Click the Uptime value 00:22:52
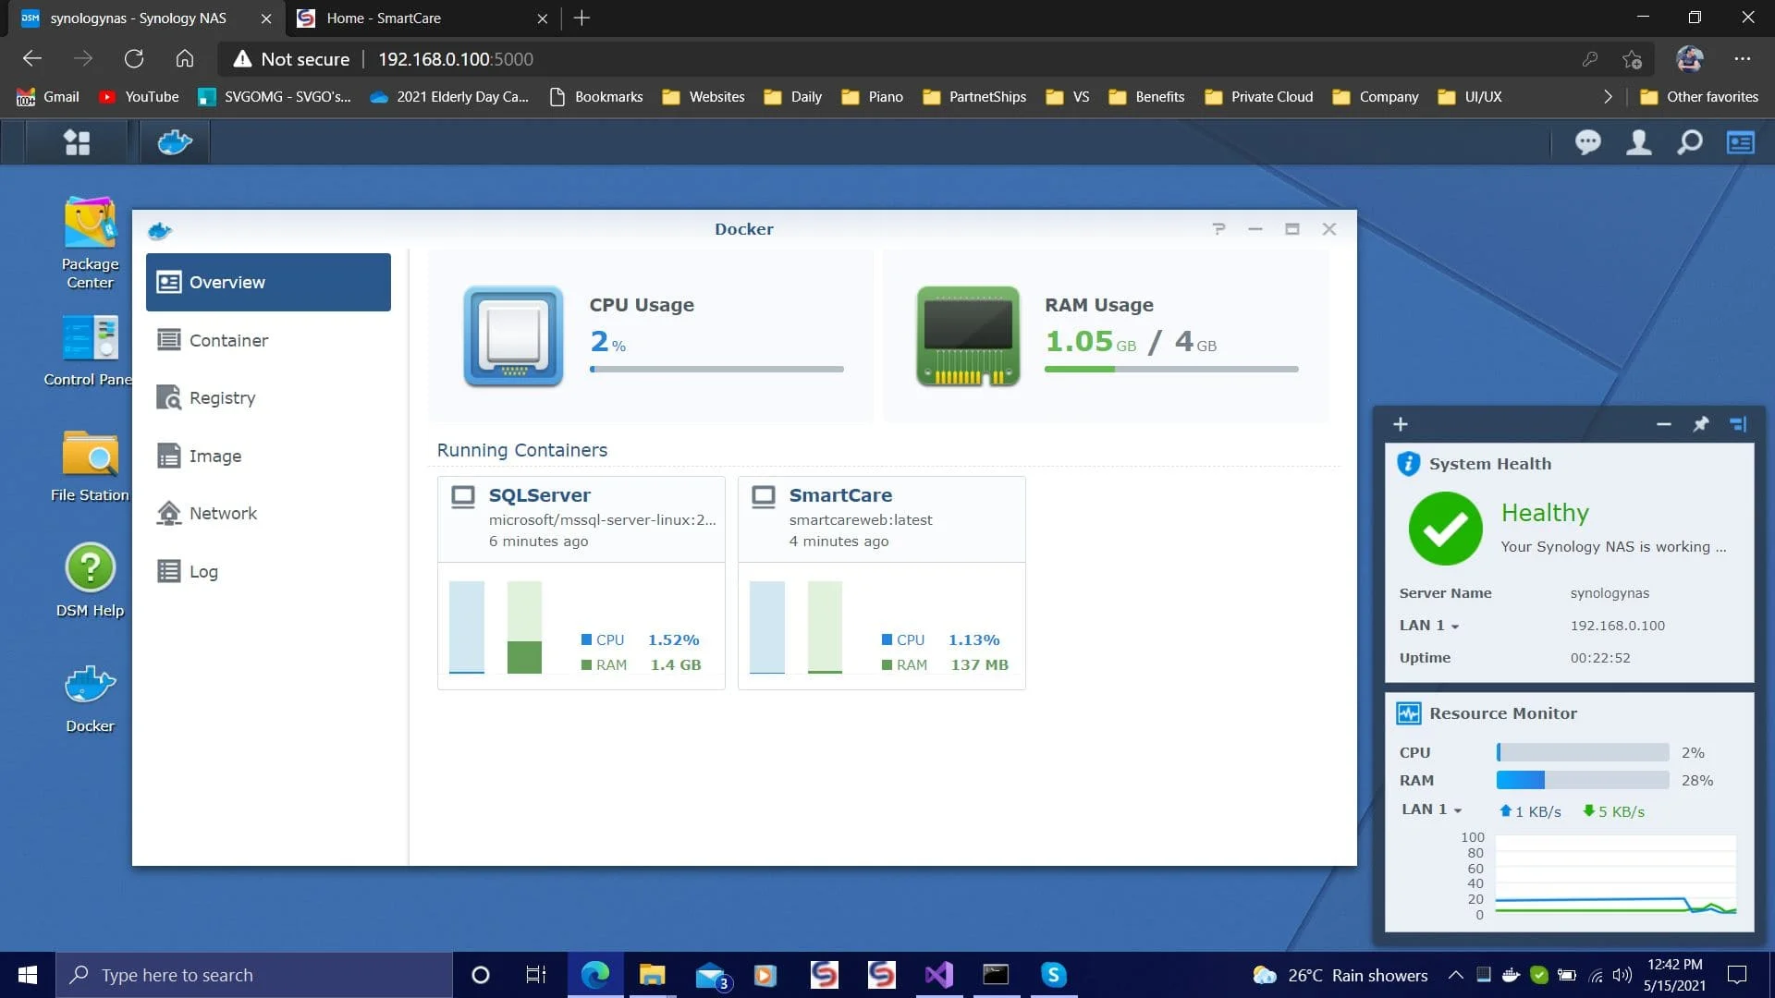 (1599, 658)
